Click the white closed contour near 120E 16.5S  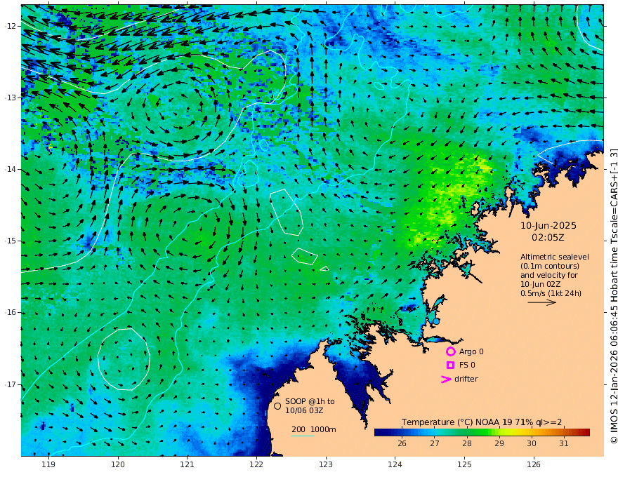[x=124, y=359]
